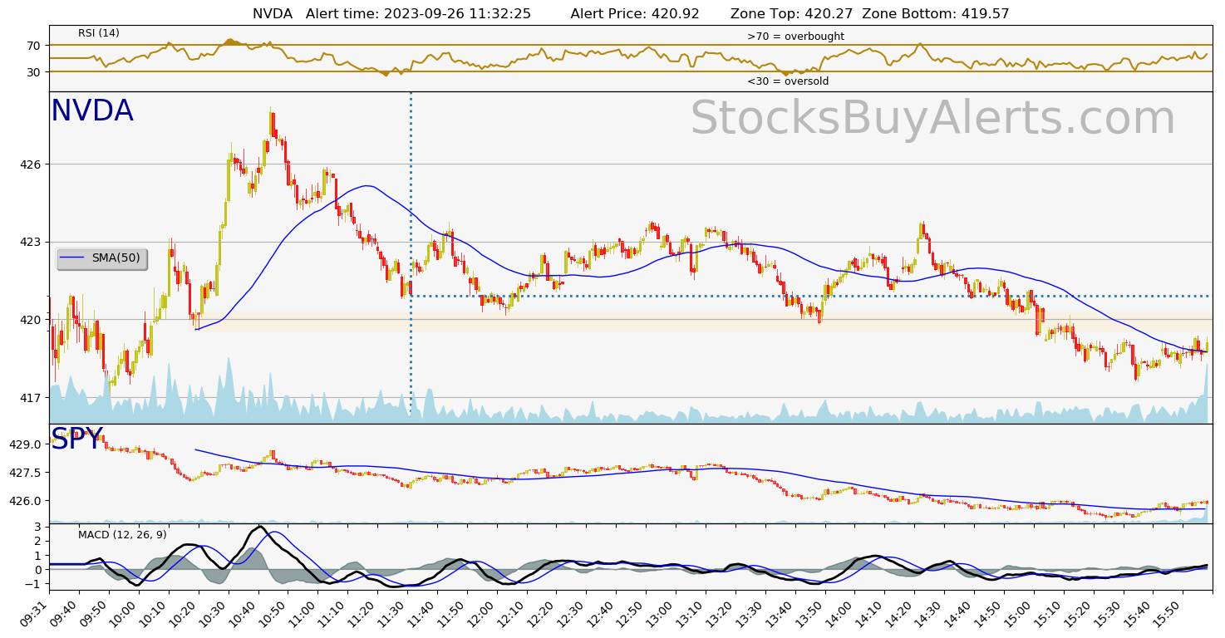
Task: Click the NVDA ticker label
Action: tap(92, 111)
